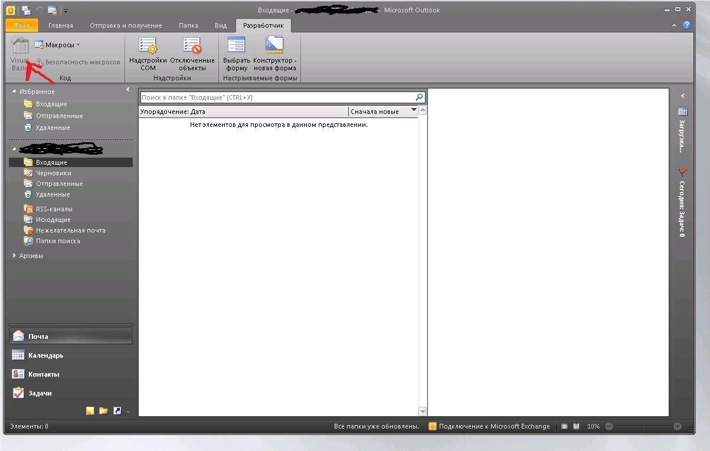Select the highlighted Входящие mailbox folder
This screenshot has width=710, height=451.
71,162
